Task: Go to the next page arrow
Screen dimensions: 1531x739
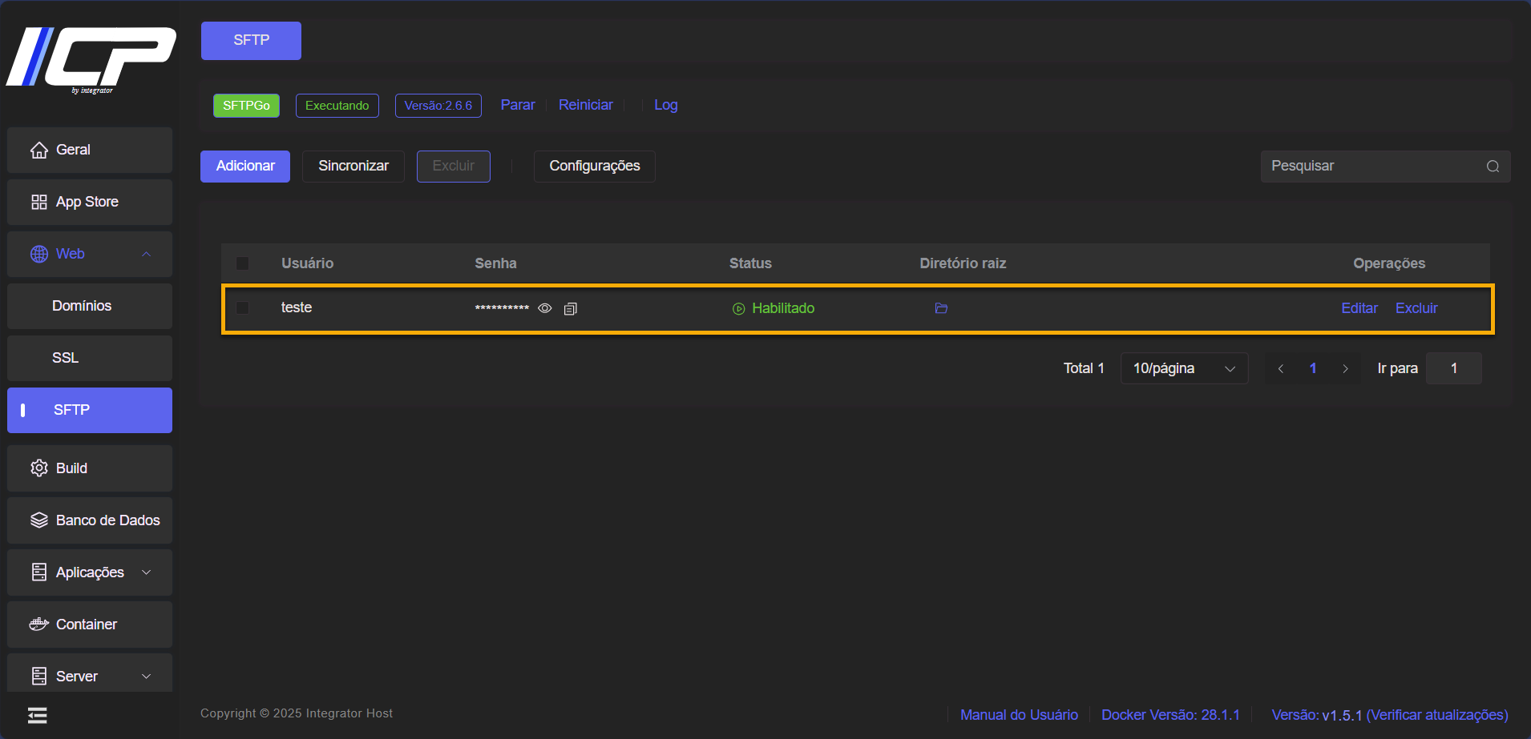Action: coord(1345,368)
